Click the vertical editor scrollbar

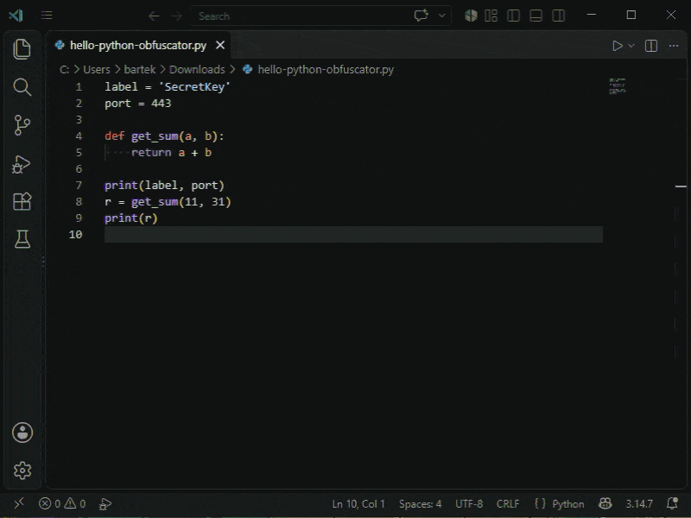(681, 282)
